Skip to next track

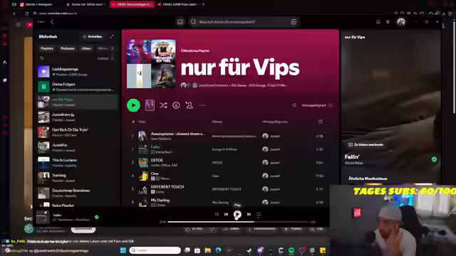pos(249,214)
